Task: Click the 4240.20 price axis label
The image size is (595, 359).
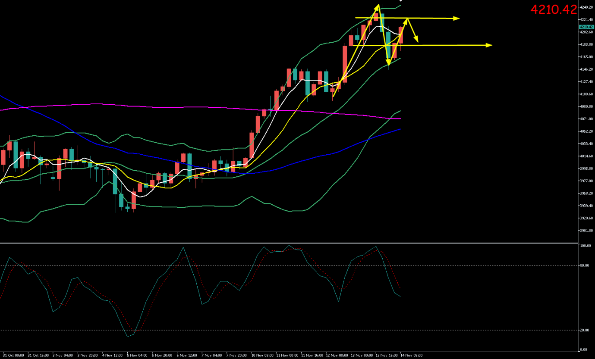Action: tap(586, 7)
